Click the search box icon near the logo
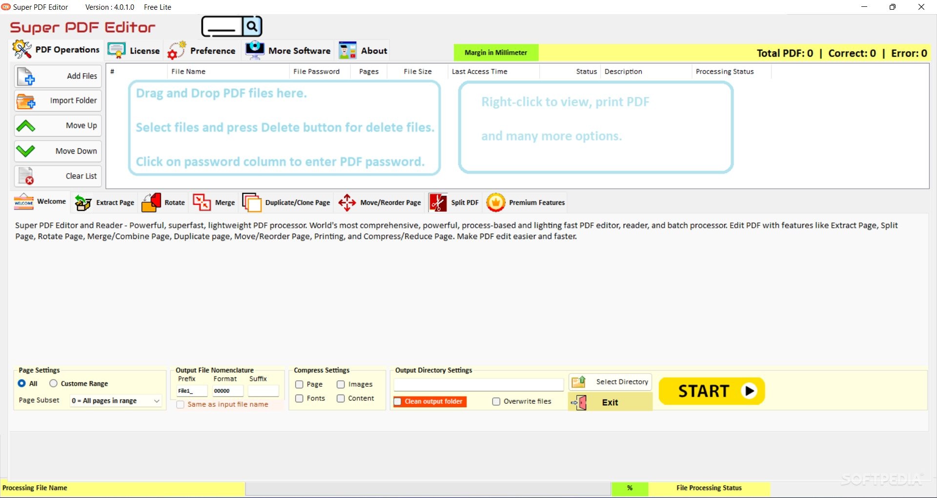 point(232,26)
